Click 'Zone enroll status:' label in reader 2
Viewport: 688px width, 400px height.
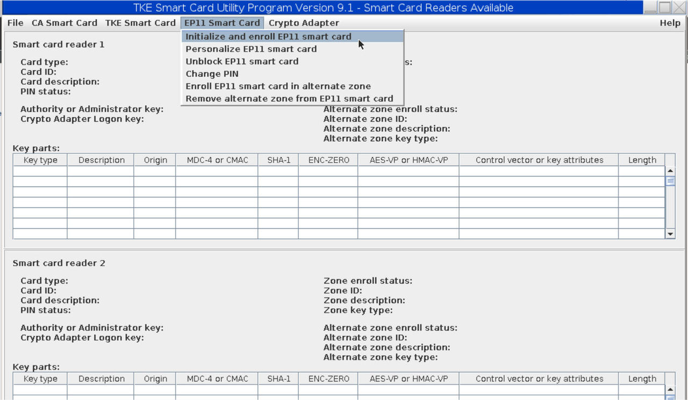click(x=368, y=281)
